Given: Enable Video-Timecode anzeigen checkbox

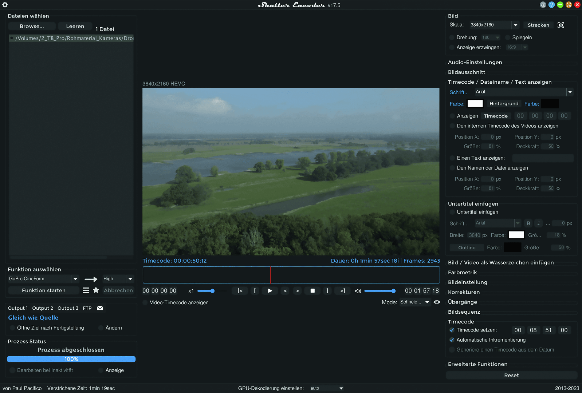Looking at the screenshot, I should [x=145, y=302].
